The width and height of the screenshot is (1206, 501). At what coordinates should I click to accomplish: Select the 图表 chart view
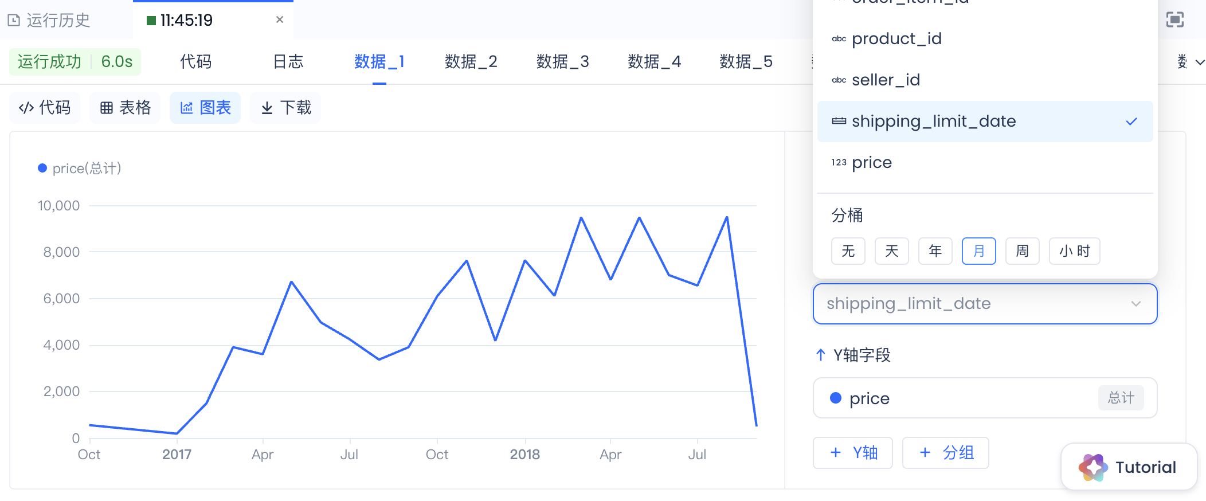(205, 108)
